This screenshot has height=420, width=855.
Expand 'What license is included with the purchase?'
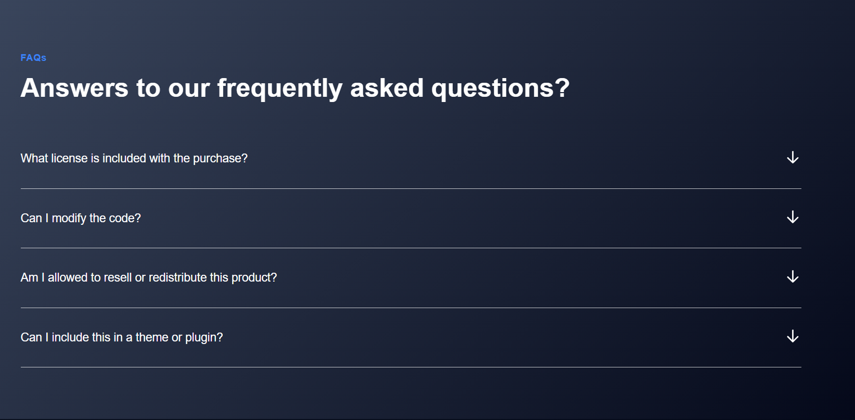coord(134,158)
